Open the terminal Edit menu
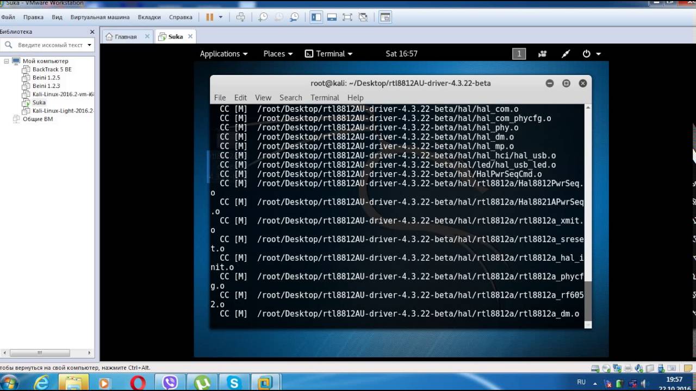The width and height of the screenshot is (696, 391). point(240,98)
